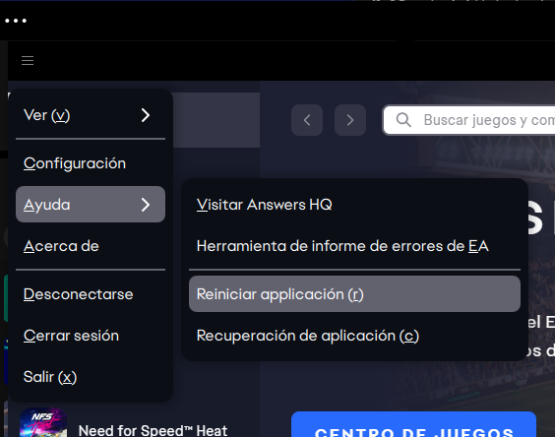
Task: Select Reiniciar applicación (r)
Action: pos(354,294)
